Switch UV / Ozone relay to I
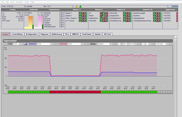This screenshot has width=182, height=117. coord(80,21)
